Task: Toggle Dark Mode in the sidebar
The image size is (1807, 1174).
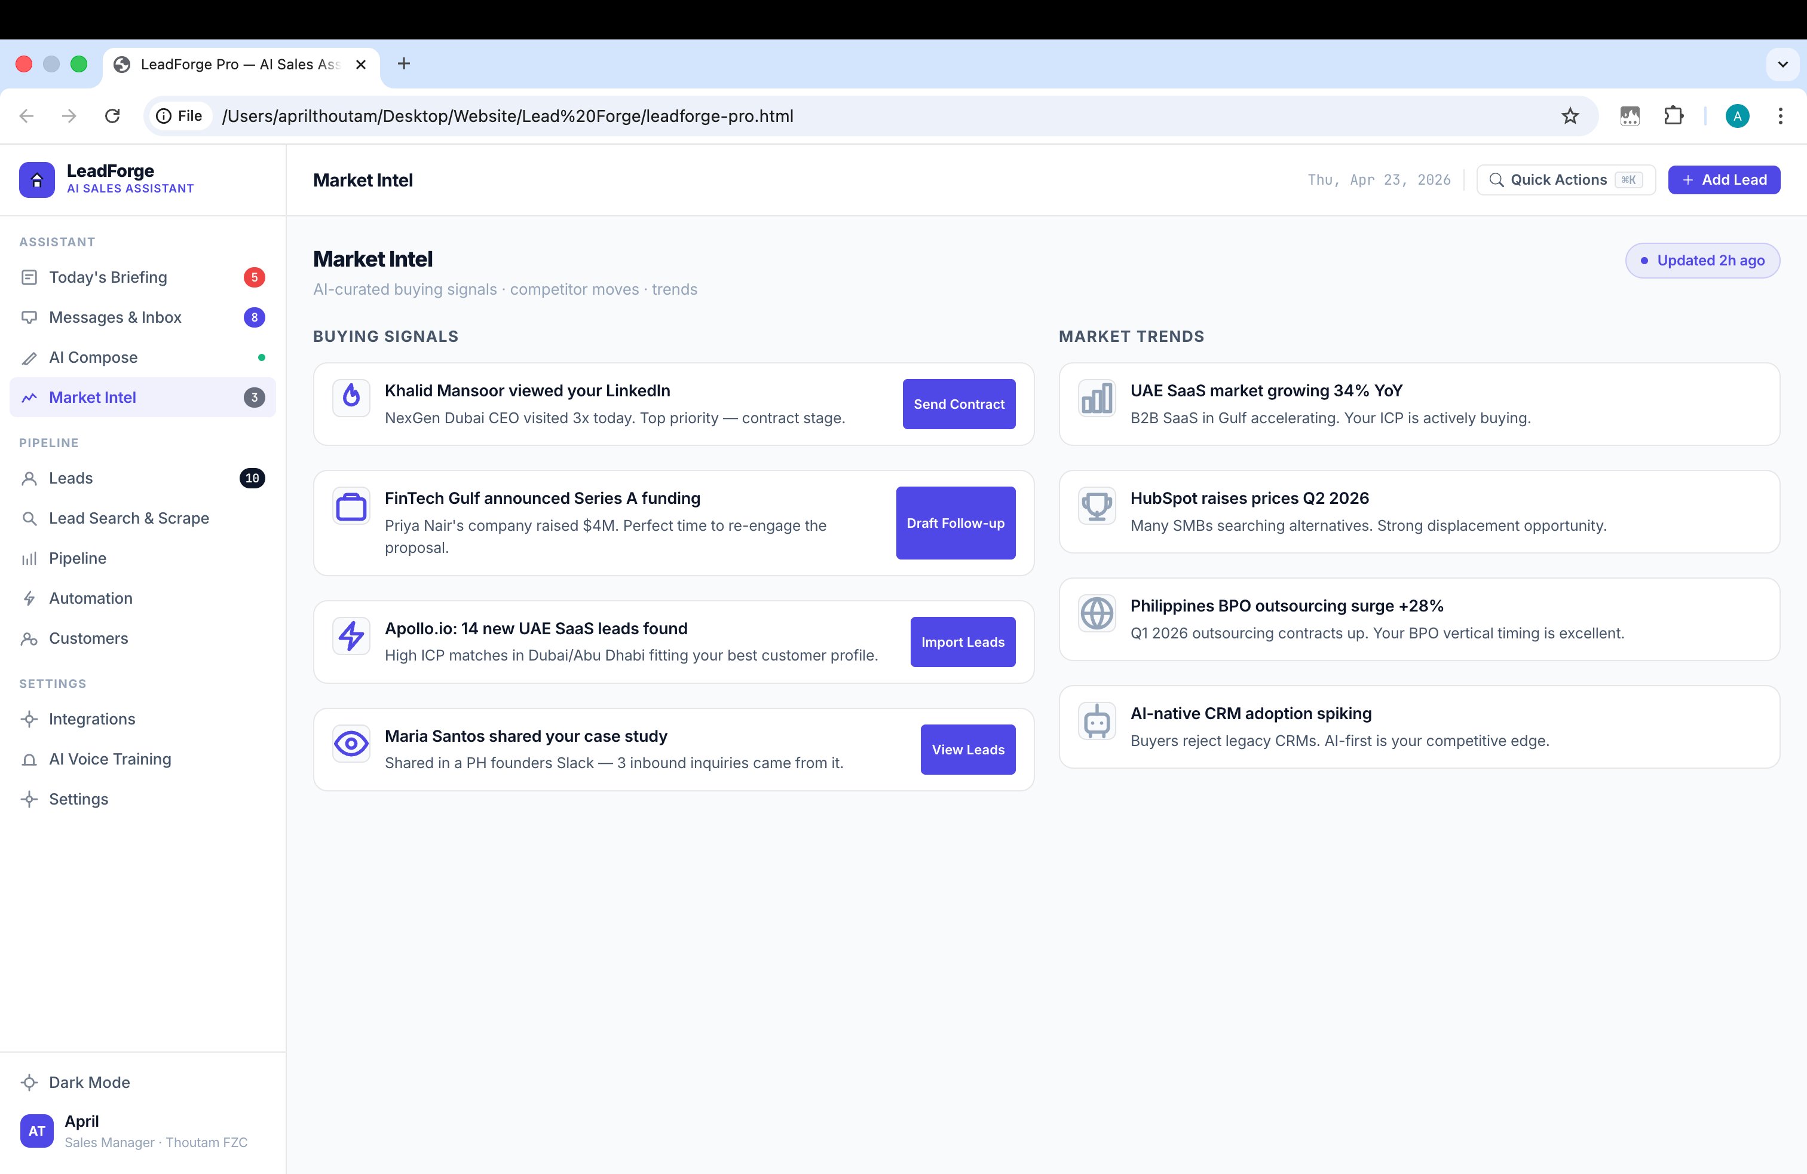Action: 89,1082
